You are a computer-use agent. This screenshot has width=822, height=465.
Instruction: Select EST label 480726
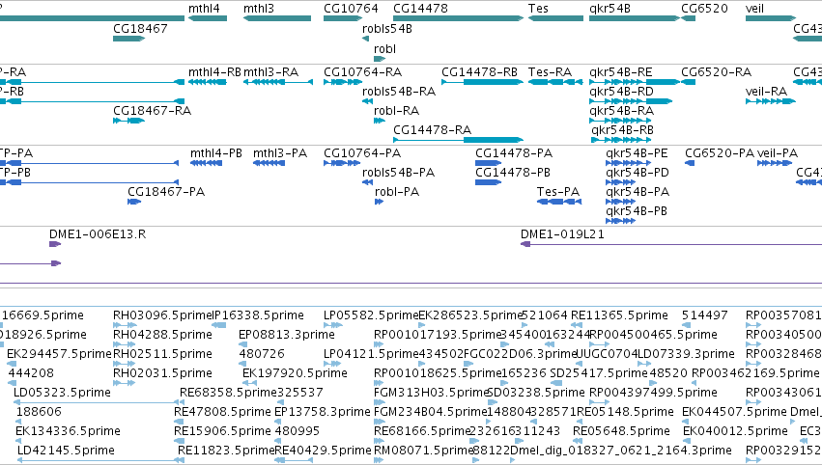(262, 354)
